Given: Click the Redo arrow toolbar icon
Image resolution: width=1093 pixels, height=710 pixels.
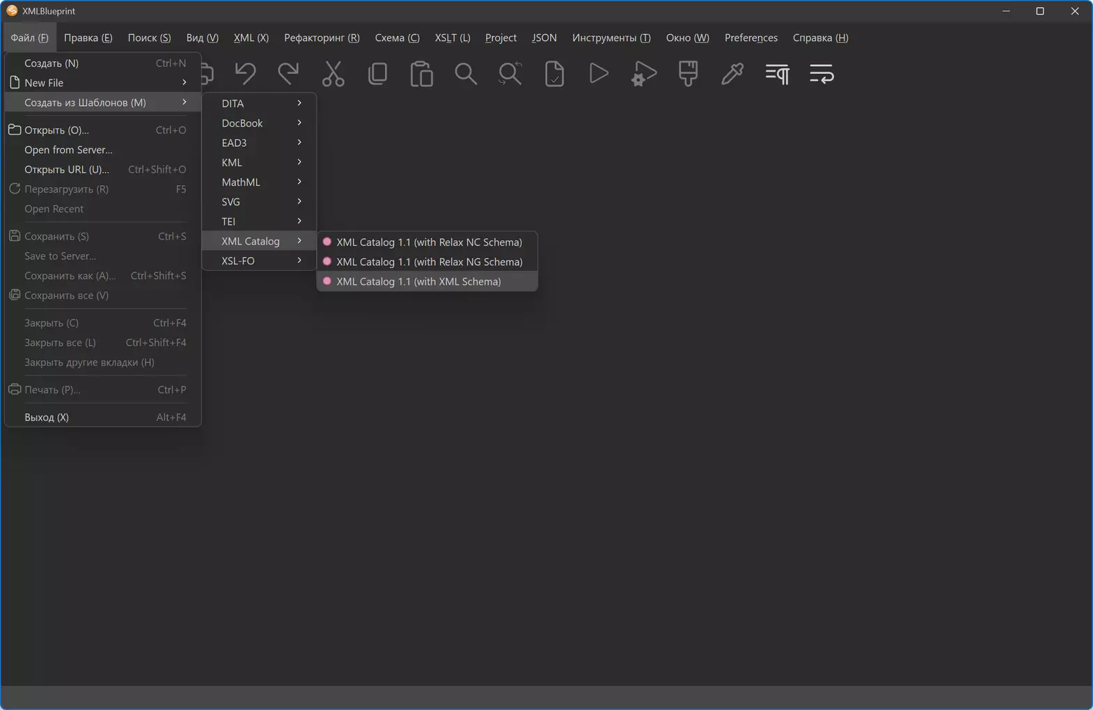Looking at the screenshot, I should pos(288,73).
